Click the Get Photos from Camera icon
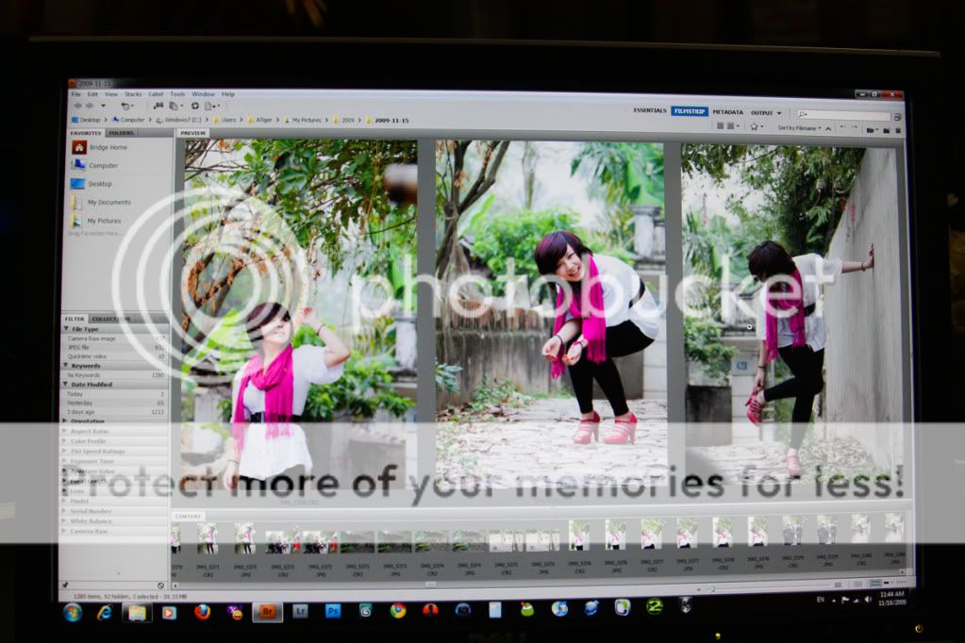The image size is (965, 643). coord(158,107)
